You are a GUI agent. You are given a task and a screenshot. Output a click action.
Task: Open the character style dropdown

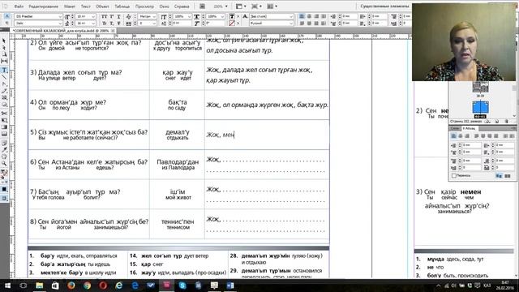coord(290,16)
